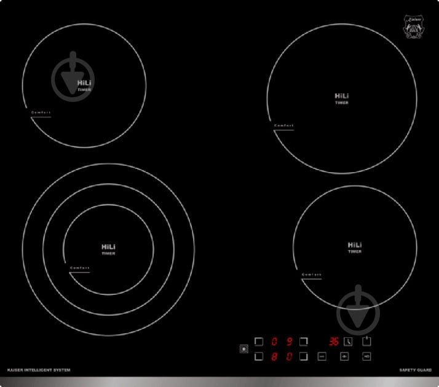Click the download arrow watermark above the control panel
439x387 pixels.
358,311
